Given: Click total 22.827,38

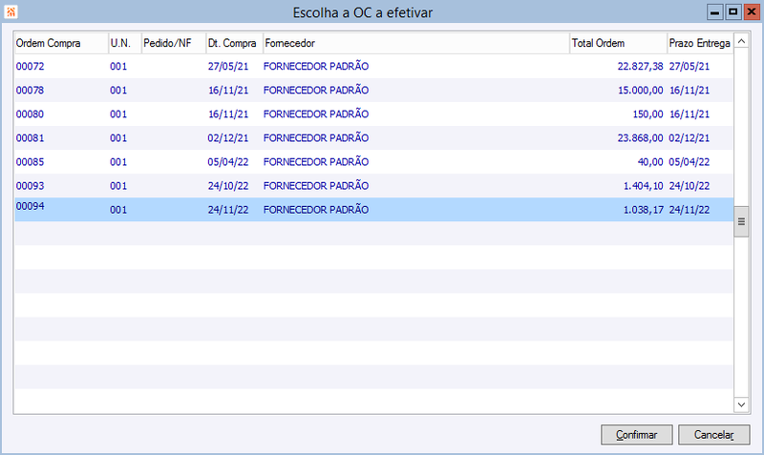Looking at the screenshot, I should tap(640, 66).
